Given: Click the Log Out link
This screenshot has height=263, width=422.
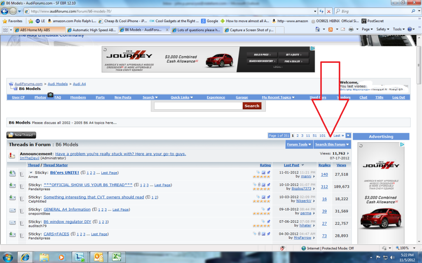Looking at the screenshot, I should coord(399,97).
